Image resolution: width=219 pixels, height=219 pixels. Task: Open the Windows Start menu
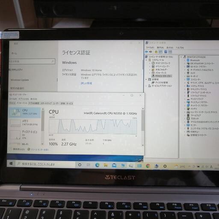tap(11, 163)
